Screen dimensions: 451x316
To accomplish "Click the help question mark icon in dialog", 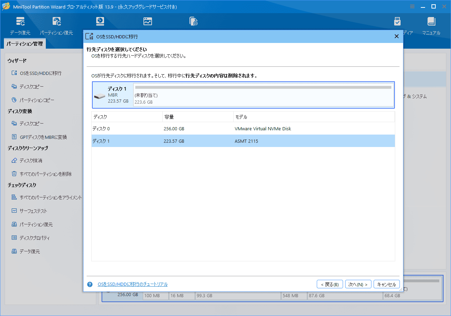I will [90, 284].
